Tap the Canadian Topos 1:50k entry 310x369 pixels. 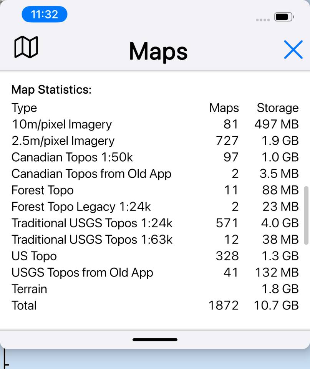click(x=72, y=157)
